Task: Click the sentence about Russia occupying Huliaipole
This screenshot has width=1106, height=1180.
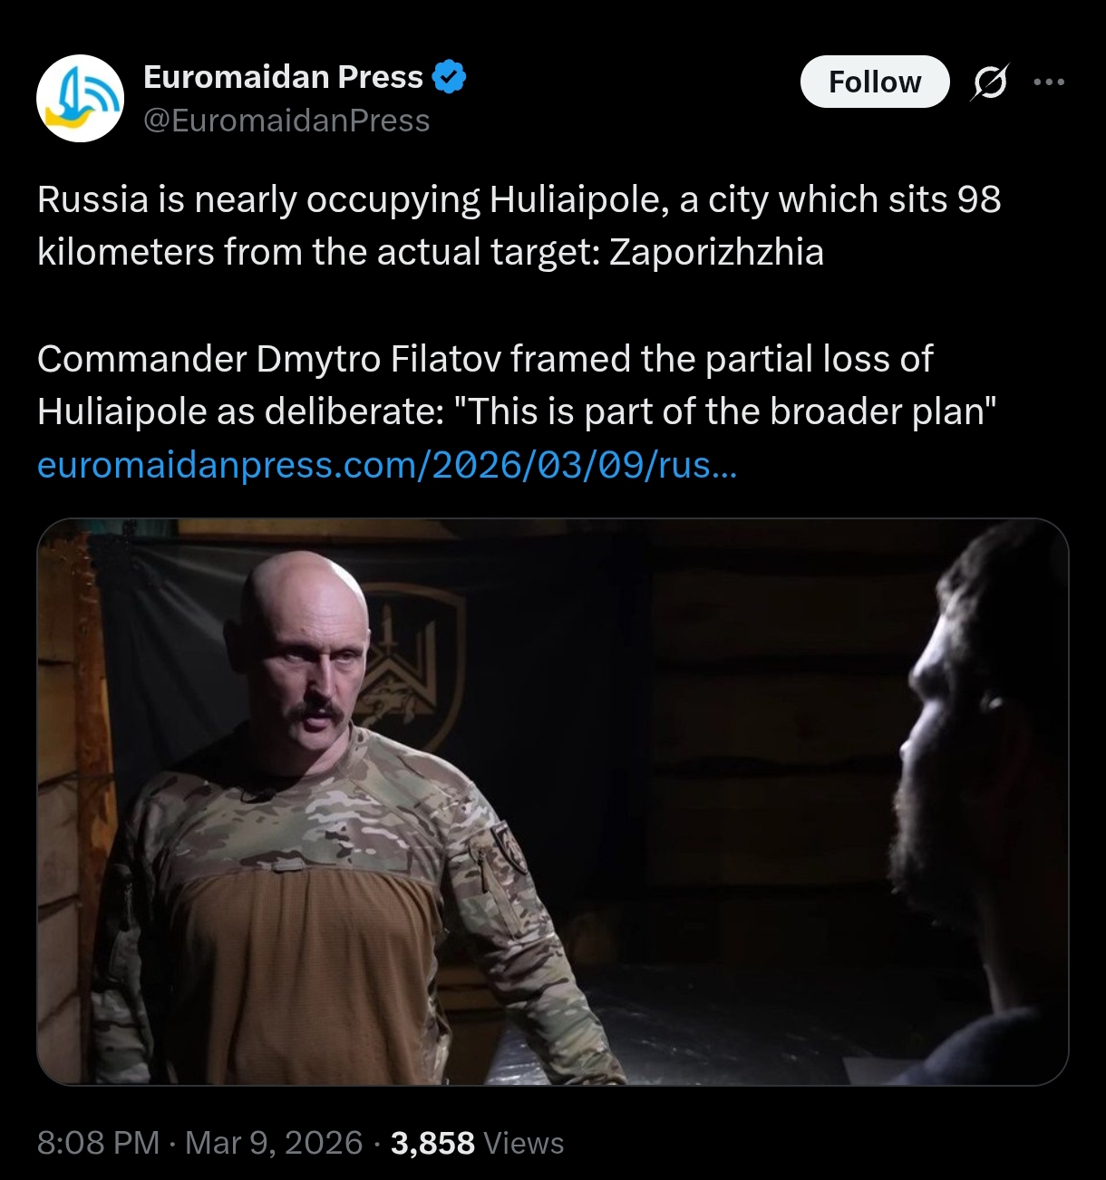Action: (519, 226)
